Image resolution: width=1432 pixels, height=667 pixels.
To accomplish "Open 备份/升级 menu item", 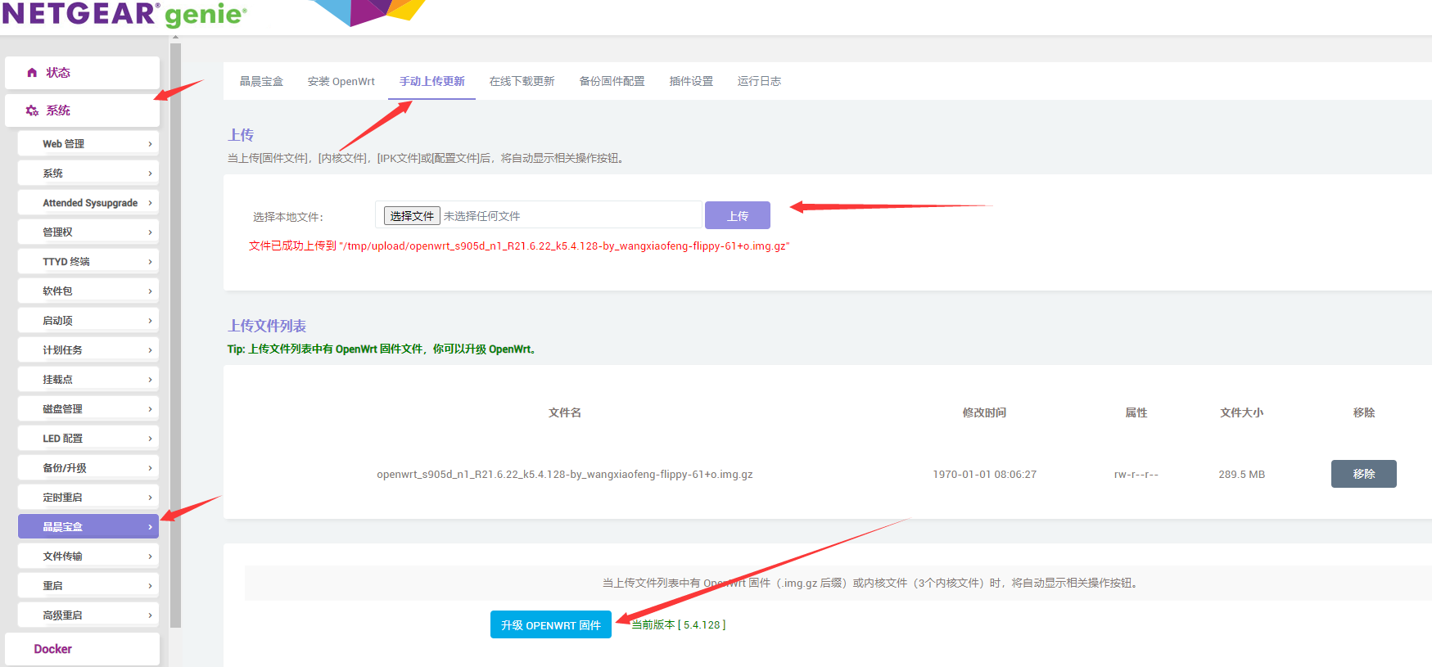I will coord(88,467).
